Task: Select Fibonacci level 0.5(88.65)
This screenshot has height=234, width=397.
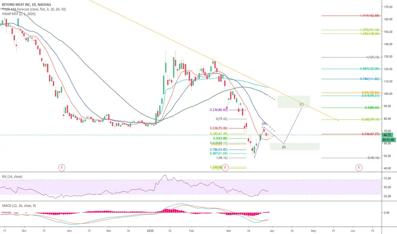Action: [372, 108]
